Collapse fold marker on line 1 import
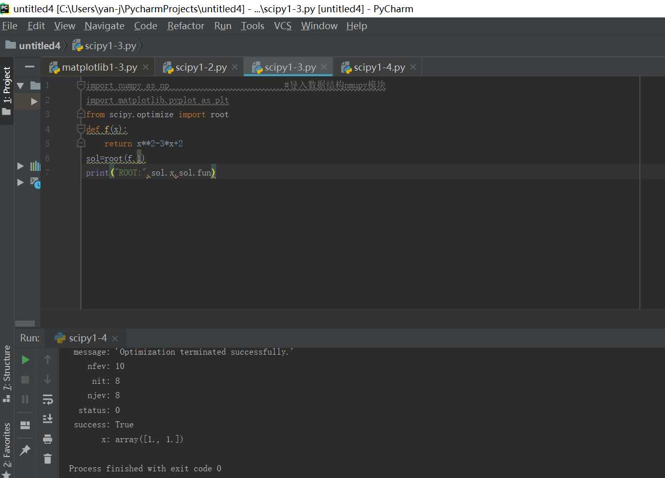 pos(81,85)
